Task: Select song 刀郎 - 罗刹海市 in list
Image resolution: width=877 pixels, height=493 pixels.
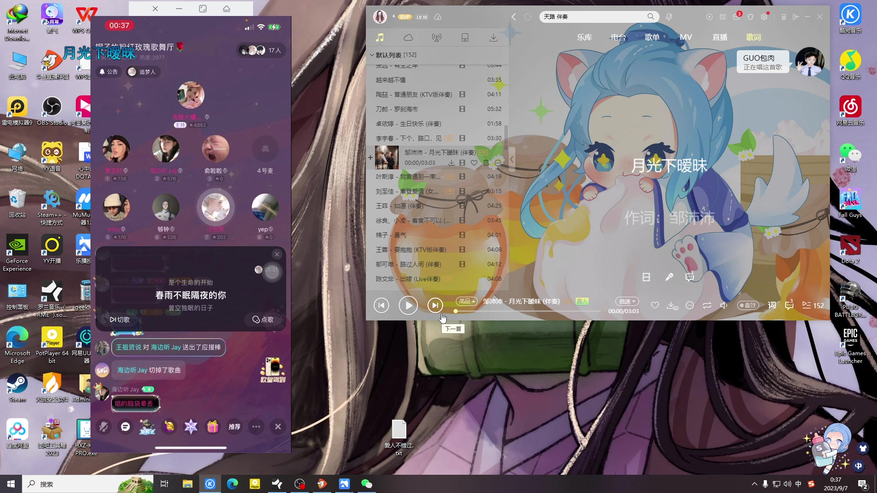Action: point(438,109)
